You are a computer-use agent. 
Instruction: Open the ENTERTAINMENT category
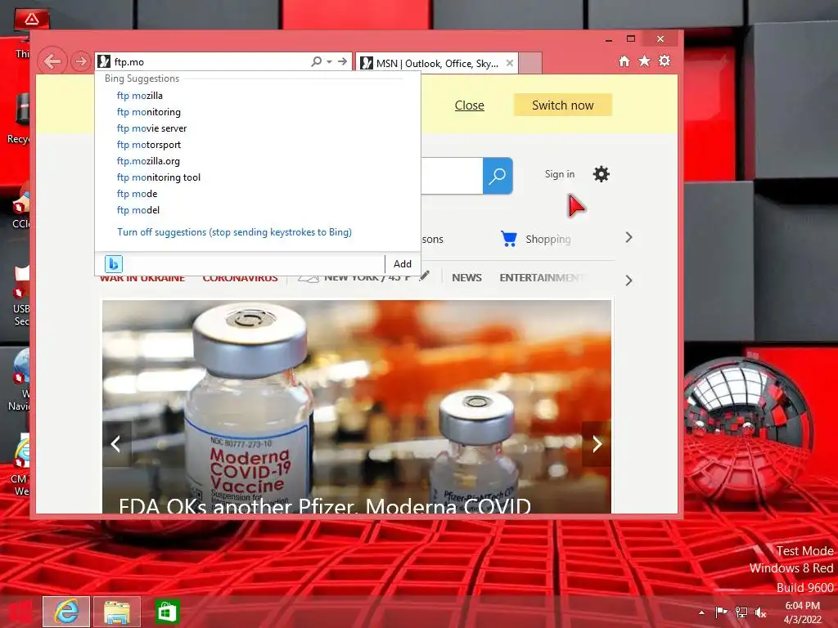coord(543,278)
